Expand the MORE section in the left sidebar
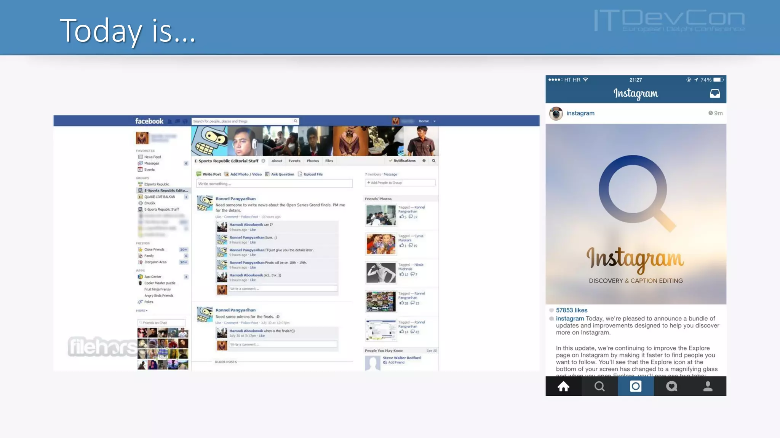Screen dimensions: 780x438 tap(142, 311)
